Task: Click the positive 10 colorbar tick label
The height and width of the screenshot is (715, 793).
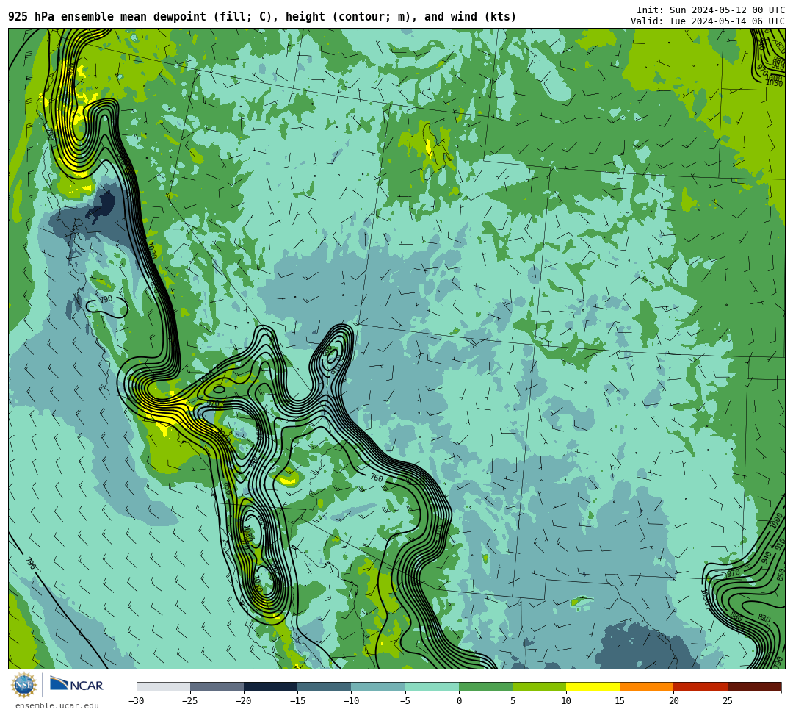Action: (566, 701)
